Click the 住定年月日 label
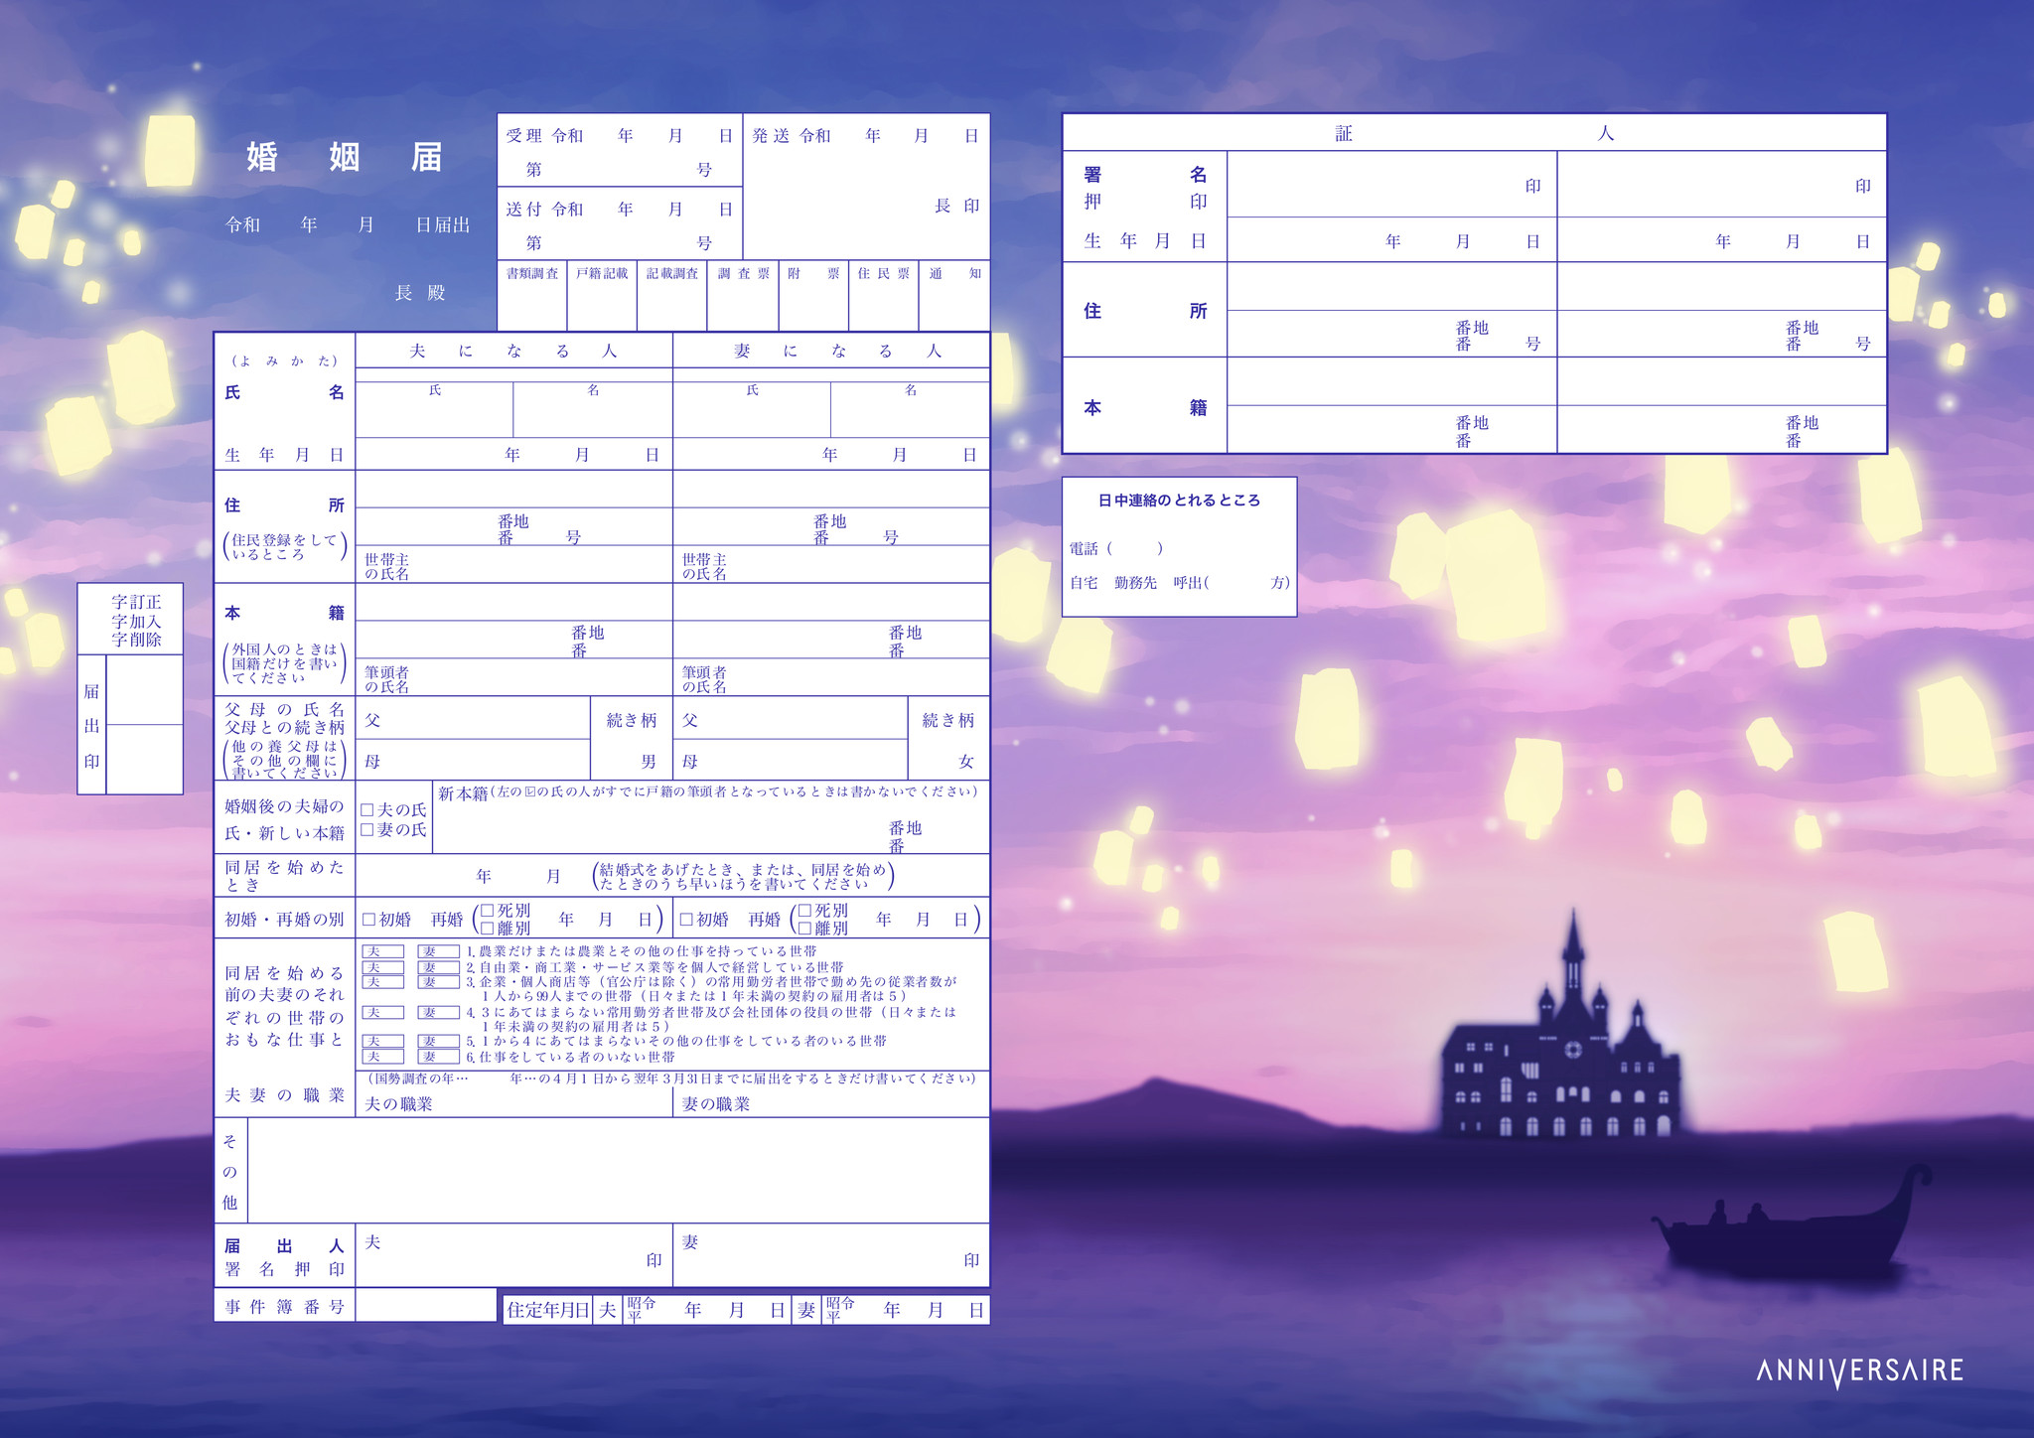Screen dimensions: 2034x1438 (x=548, y=1310)
